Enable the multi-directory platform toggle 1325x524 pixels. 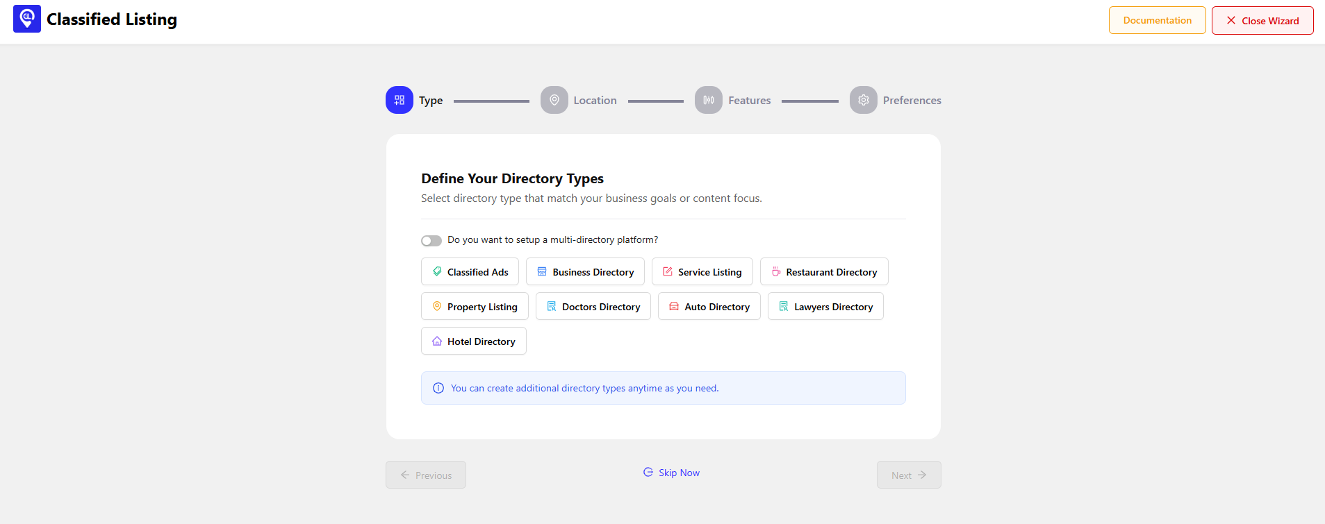[x=431, y=241]
